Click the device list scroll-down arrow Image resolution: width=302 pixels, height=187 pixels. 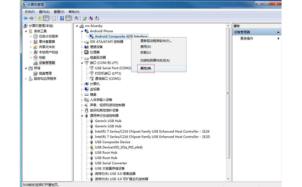click(x=228, y=179)
